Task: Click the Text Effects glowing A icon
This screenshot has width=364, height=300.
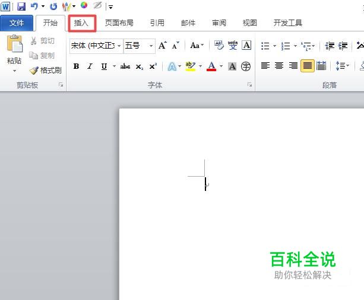Action: coord(172,66)
